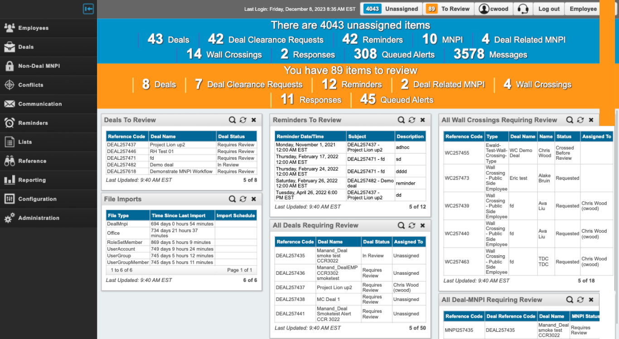Open Non-Deal MNPI from the sidebar
Screen dimensions: 619x339
39,66
